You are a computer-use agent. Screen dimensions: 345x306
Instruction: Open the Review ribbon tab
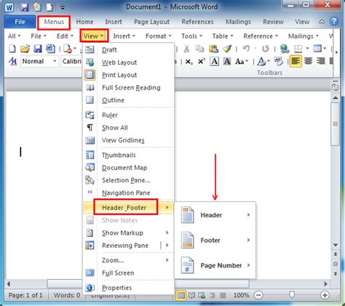[x=273, y=22]
